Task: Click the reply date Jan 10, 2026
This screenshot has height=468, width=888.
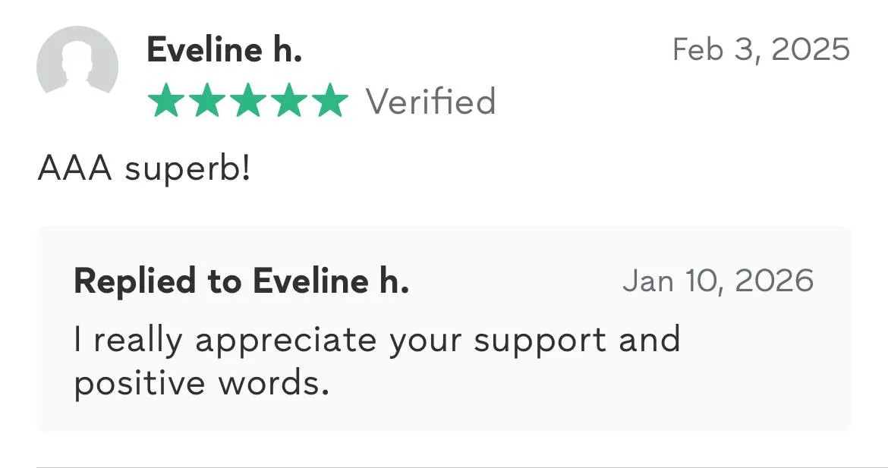Action: click(x=717, y=281)
